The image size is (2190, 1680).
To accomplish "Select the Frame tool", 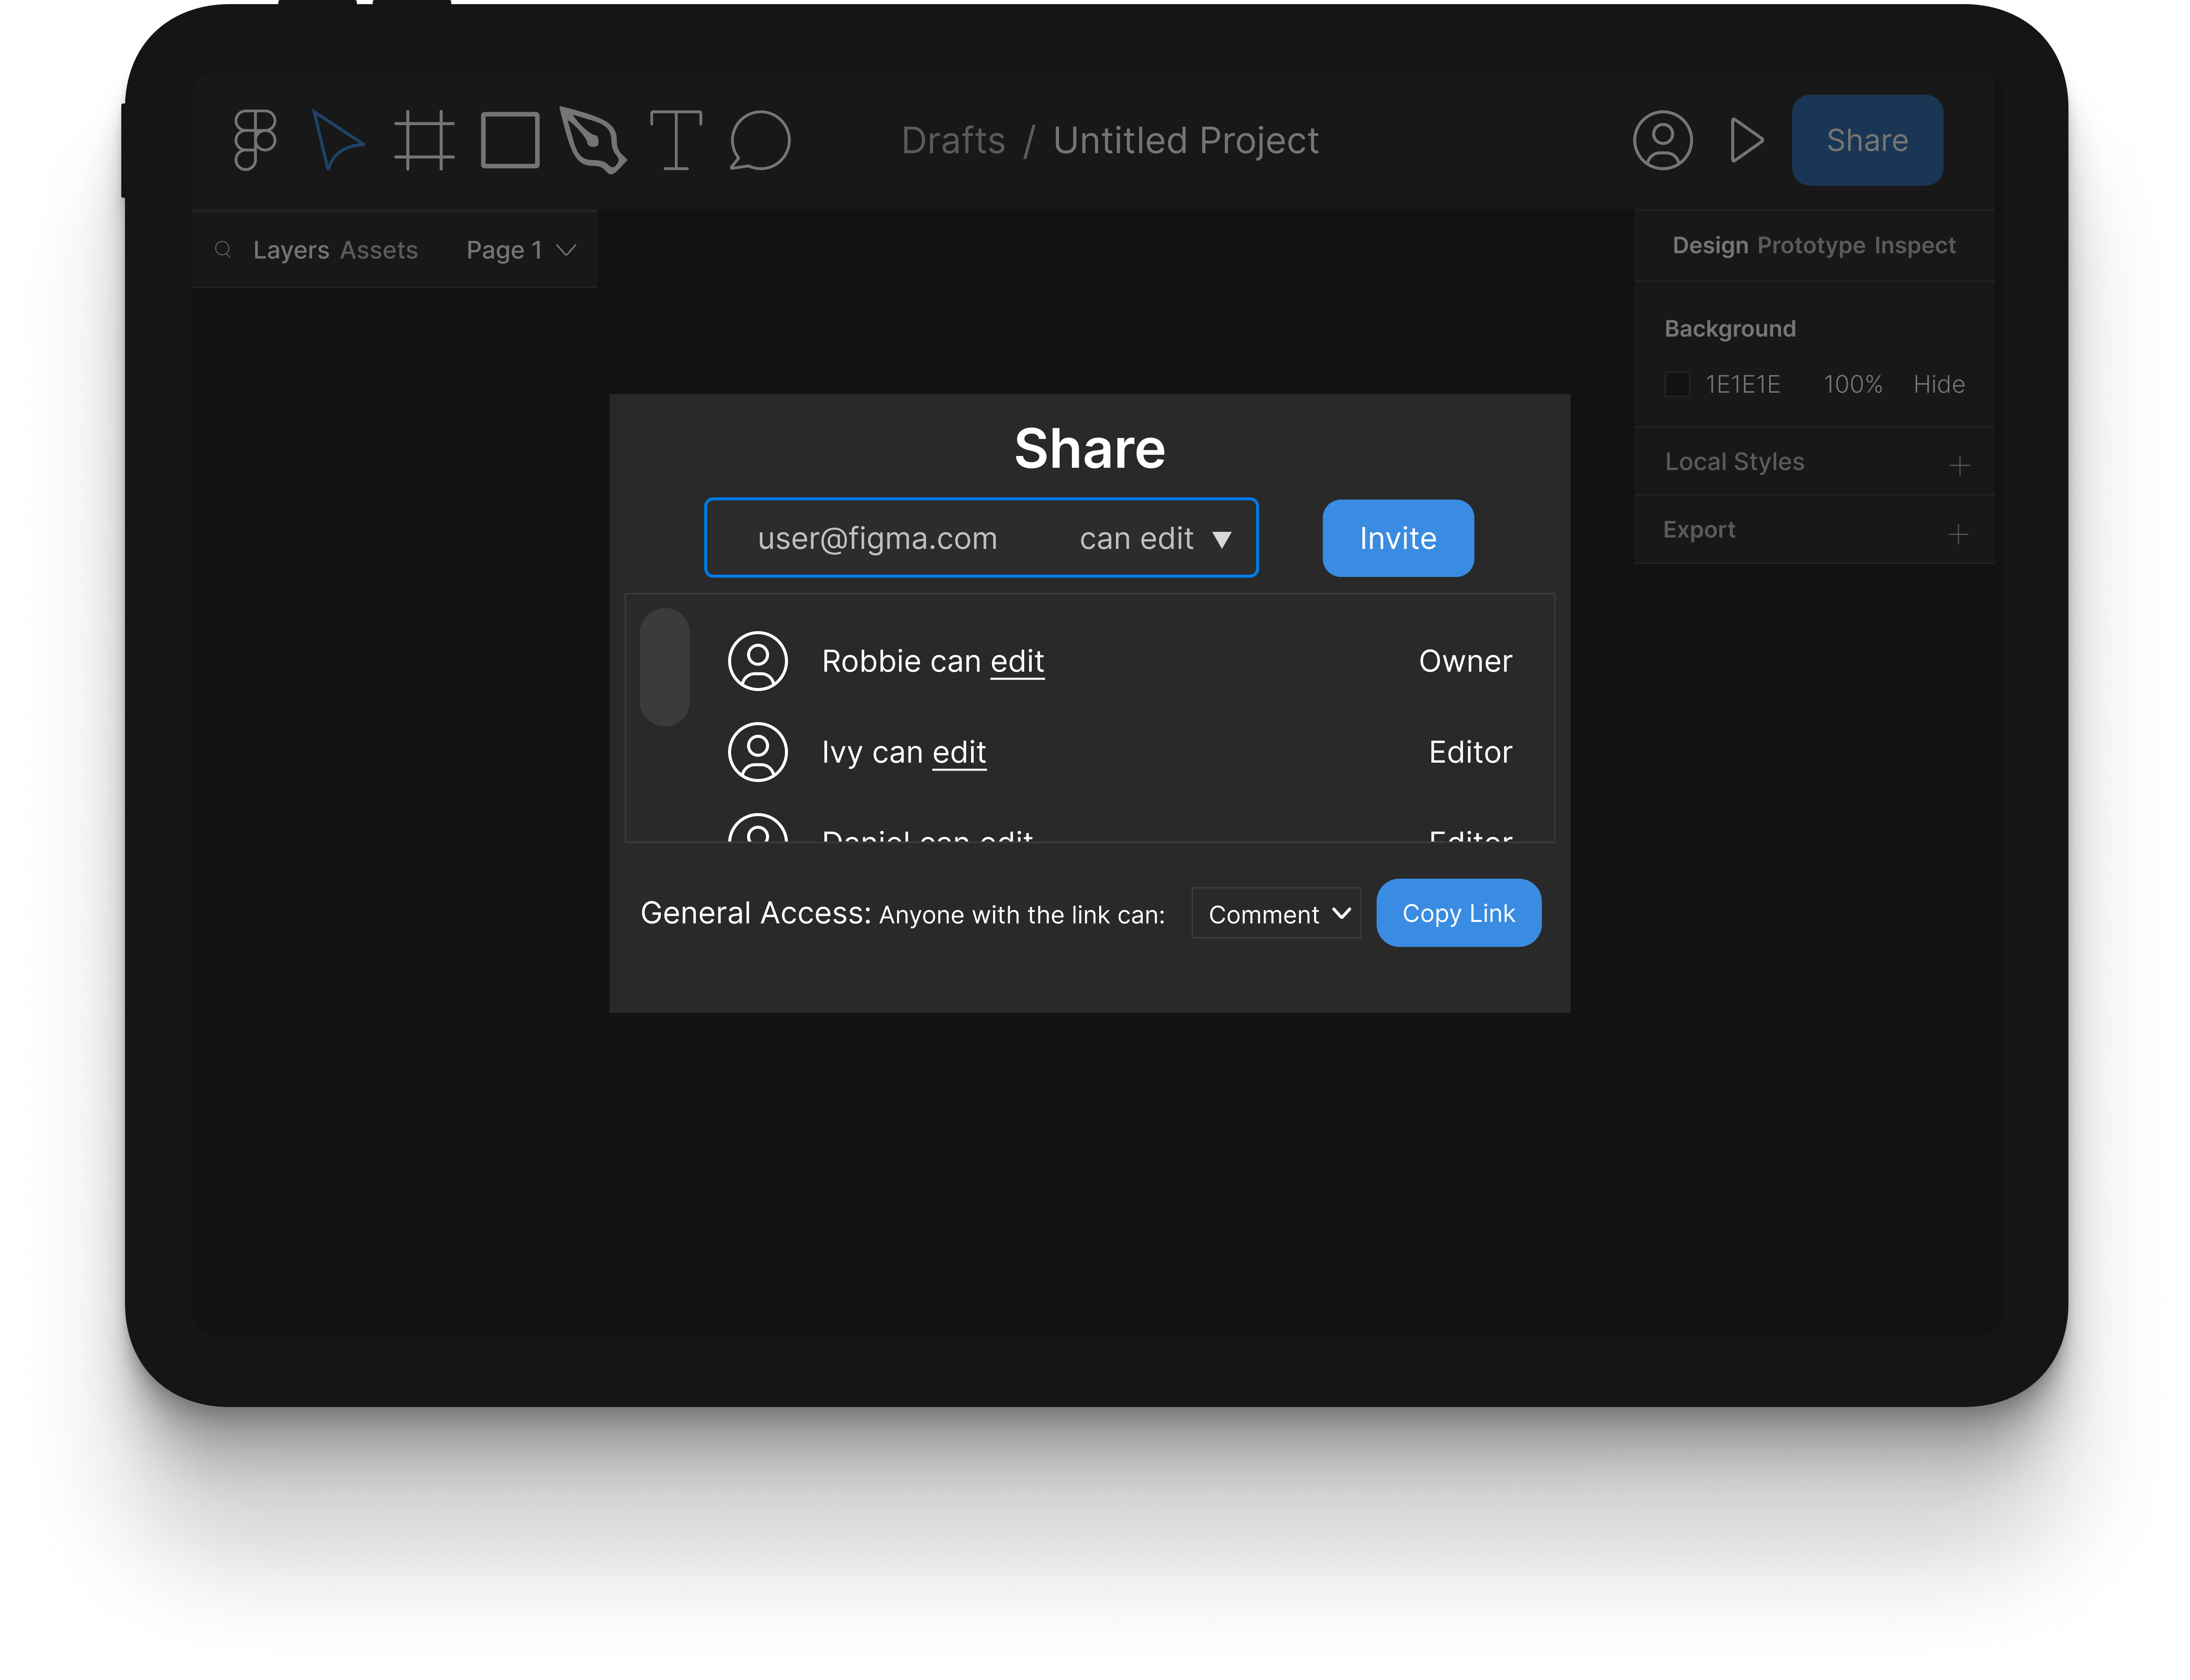I will [x=424, y=140].
